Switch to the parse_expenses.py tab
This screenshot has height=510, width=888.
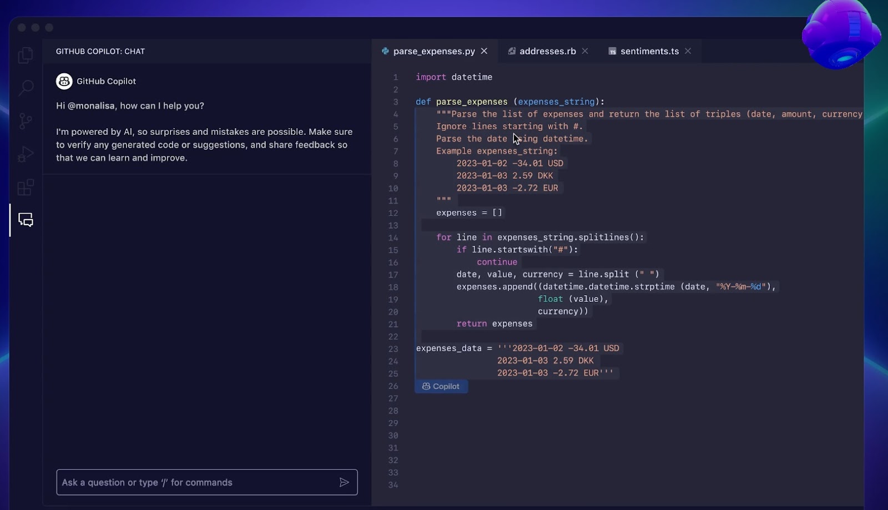(x=434, y=51)
